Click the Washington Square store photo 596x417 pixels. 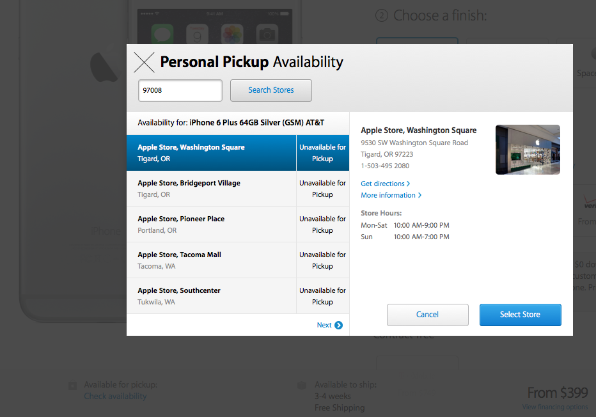pyautogui.click(x=528, y=150)
